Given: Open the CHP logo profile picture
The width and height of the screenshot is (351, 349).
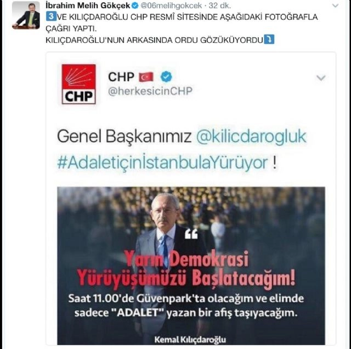Looking at the screenshot, I should 78,84.
